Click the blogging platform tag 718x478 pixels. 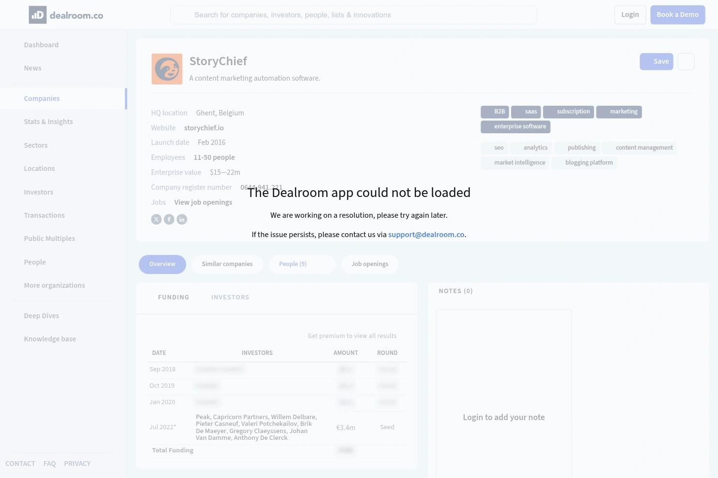point(584,163)
